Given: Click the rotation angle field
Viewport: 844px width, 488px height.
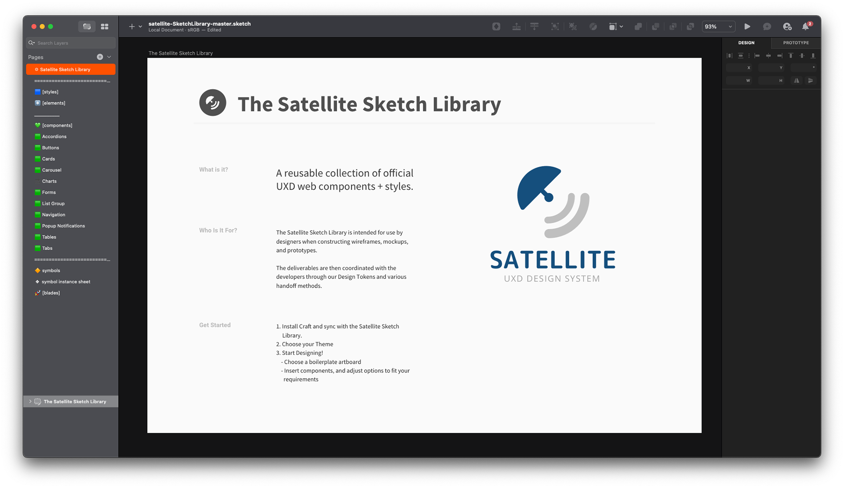Looking at the screenshot, I should click(804, 68).
